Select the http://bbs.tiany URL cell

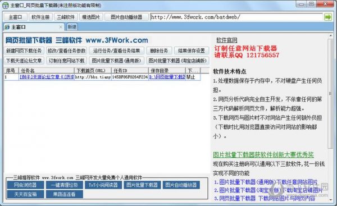93,77
